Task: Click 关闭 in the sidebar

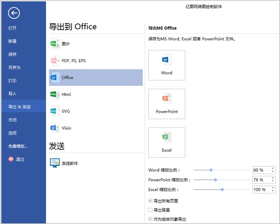Action: 12,120
